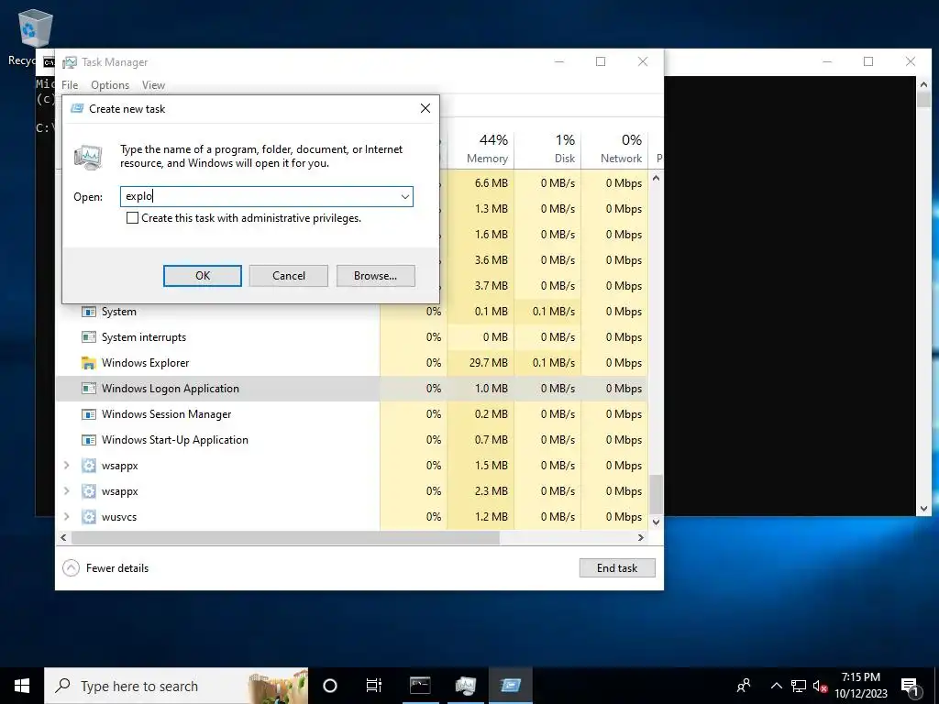
Task: Click the System interrupts process icon
Action: [89, 337]
